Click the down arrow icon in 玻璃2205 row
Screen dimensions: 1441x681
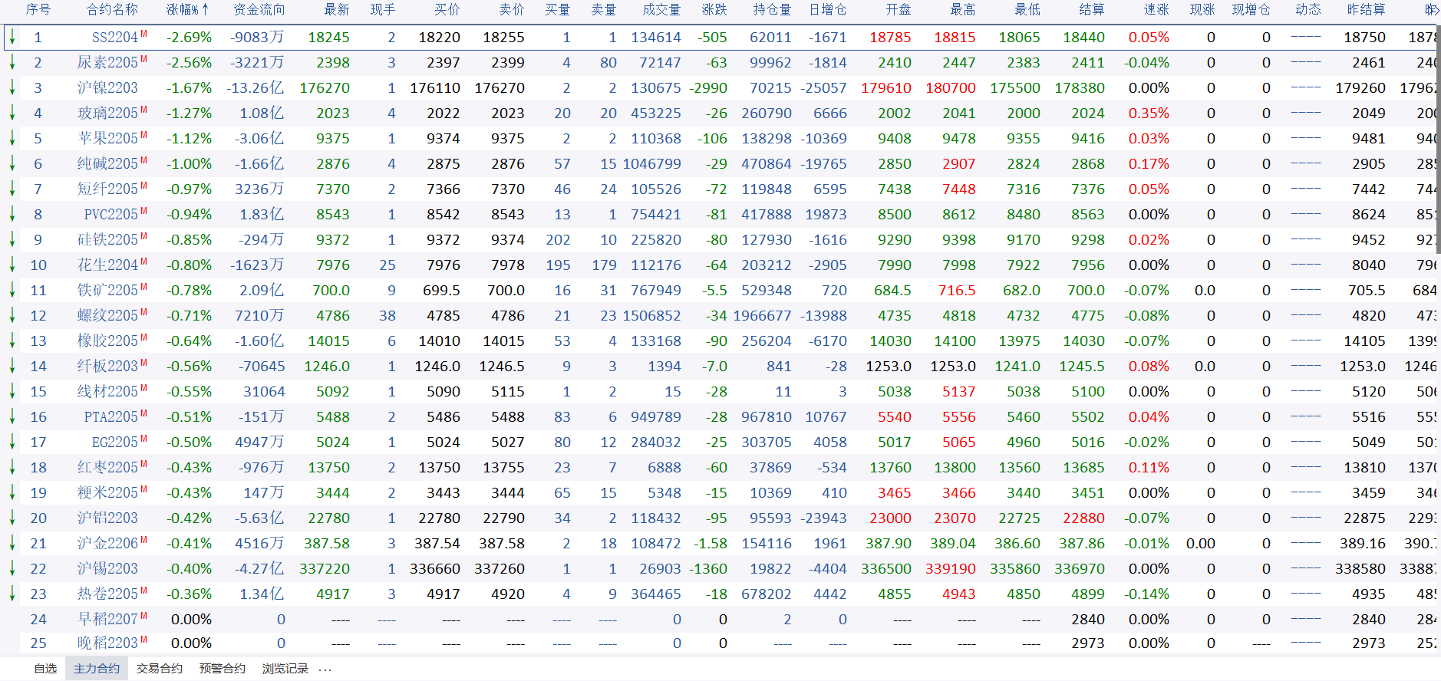pyautogui.click(x=12, y=113)
